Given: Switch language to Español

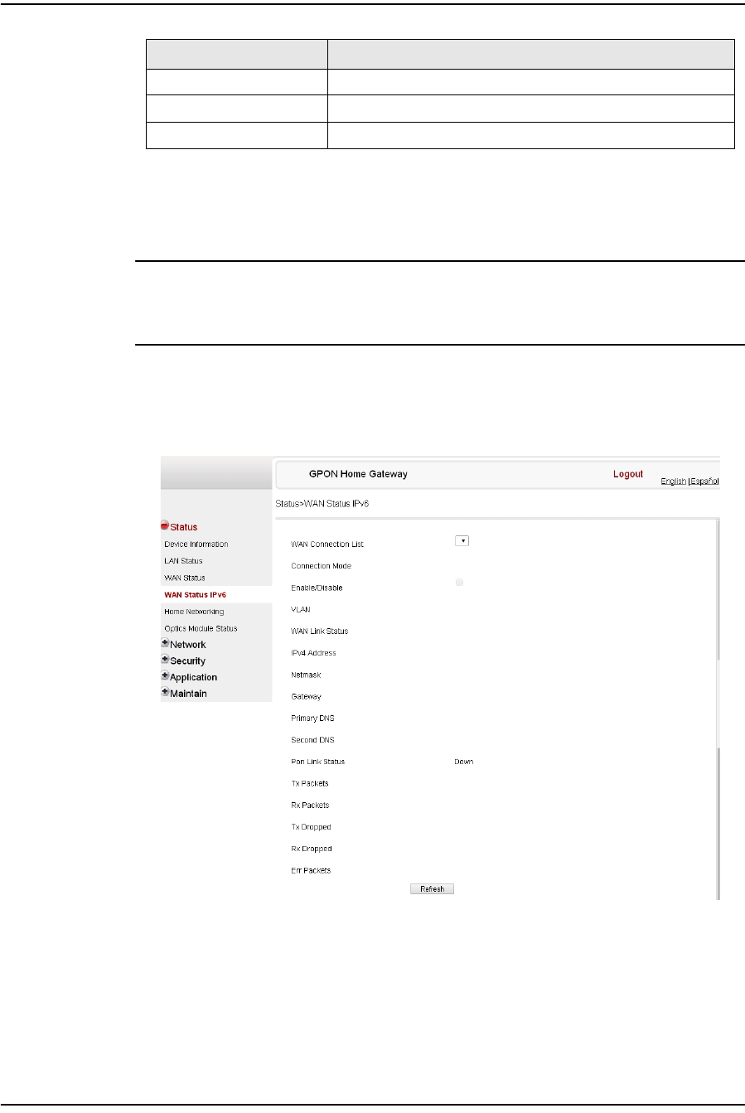Looking at the screenshot, I should [x=704, y=481].
